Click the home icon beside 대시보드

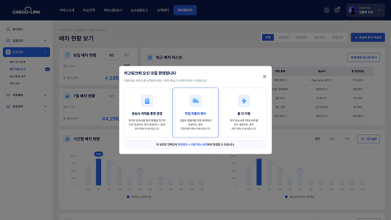pyautogui.click(x=8, y=29)
